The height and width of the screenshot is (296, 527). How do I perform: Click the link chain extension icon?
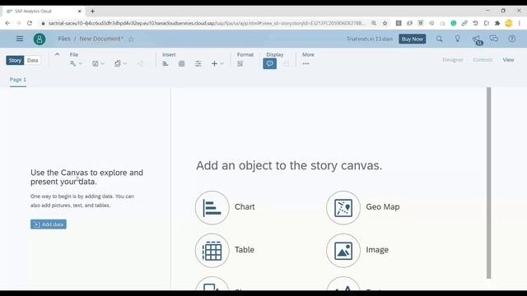(x=464, y=23)
